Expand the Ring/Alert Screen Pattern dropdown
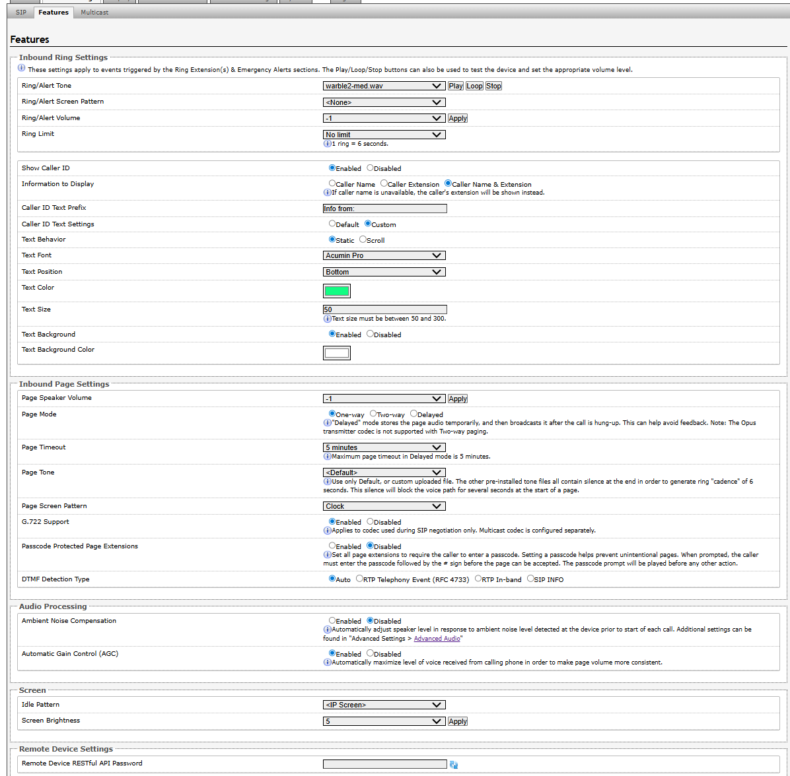 point(384,102)
